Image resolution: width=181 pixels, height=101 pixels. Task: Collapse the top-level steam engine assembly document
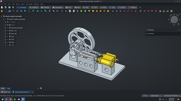2,16
